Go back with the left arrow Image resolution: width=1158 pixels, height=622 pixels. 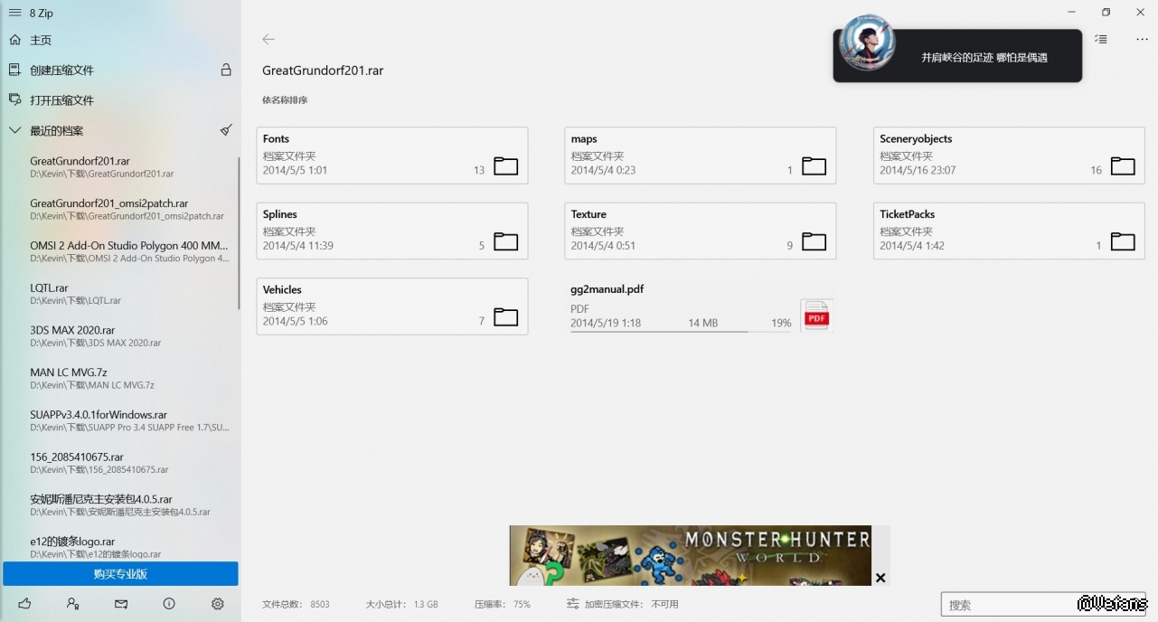(268, 39)
